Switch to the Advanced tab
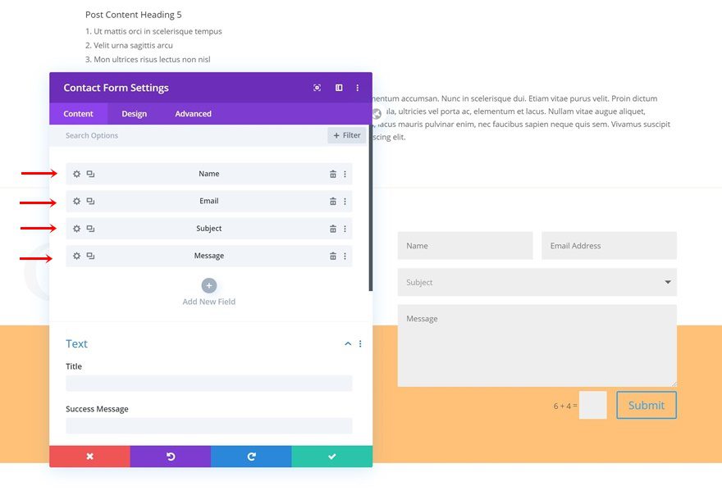The width and height of the screenshot is (722, 500). click(192, 113)
